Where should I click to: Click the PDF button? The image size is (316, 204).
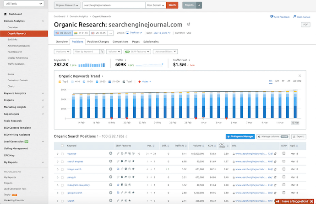pos(305,25)
